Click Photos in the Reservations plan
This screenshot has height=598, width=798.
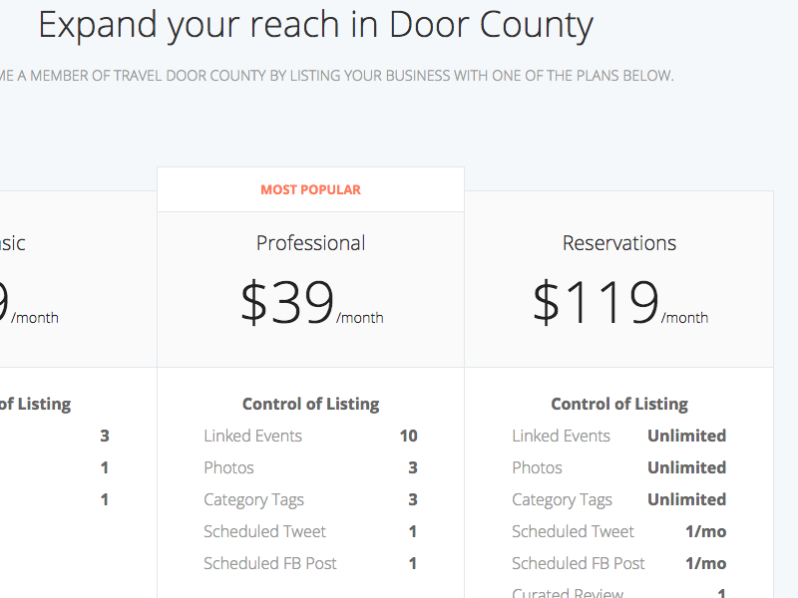coord(537,467)
